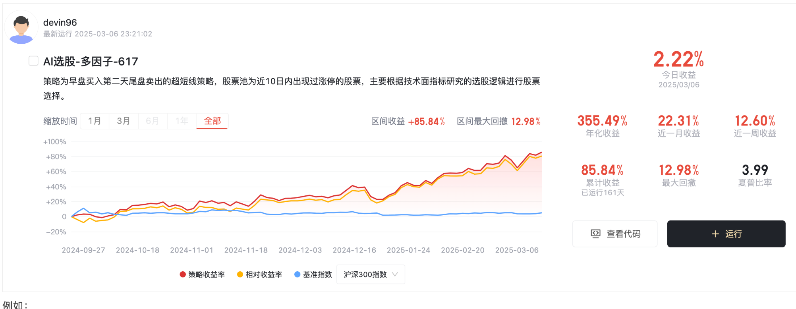Click the chart at date 2024-12-03
The height and width of the screenshot is (309, 796).
[x=300, y=199]
